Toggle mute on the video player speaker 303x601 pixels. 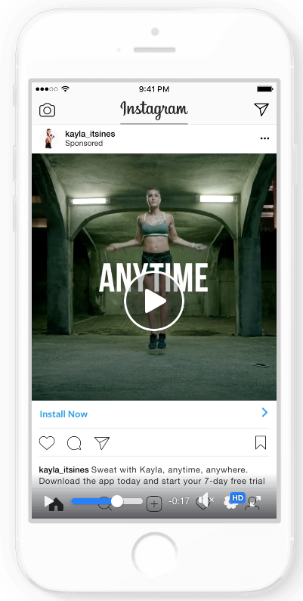206,500
